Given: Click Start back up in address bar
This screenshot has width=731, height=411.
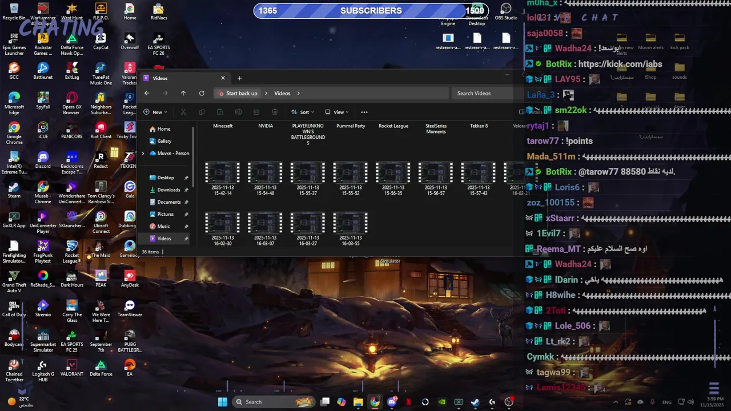Looking at the screenshot, I should click(242, 93).
